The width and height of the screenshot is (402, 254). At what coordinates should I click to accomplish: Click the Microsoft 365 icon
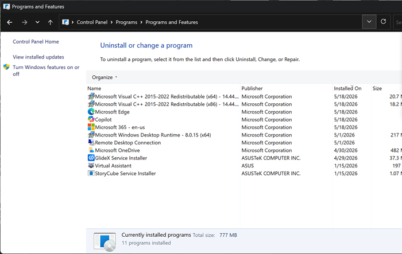click(x=91, y=127)
